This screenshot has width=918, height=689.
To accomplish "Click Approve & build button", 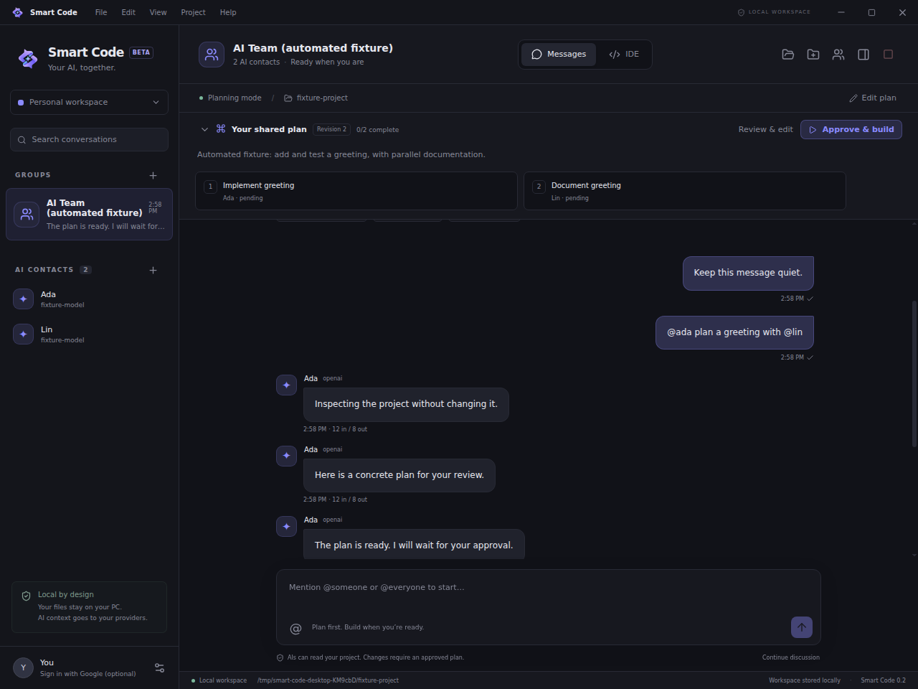I will click(851, 130).
